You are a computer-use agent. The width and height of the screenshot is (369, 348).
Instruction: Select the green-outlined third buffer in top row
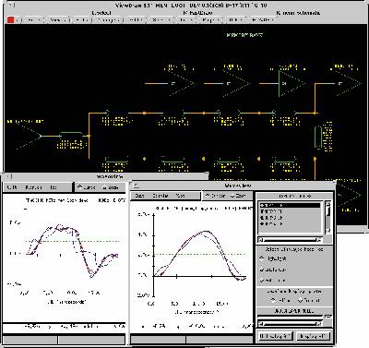292,83
